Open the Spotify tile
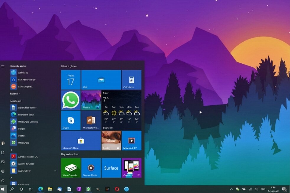Viewport: 290px width, 193px height. [111, 140]
